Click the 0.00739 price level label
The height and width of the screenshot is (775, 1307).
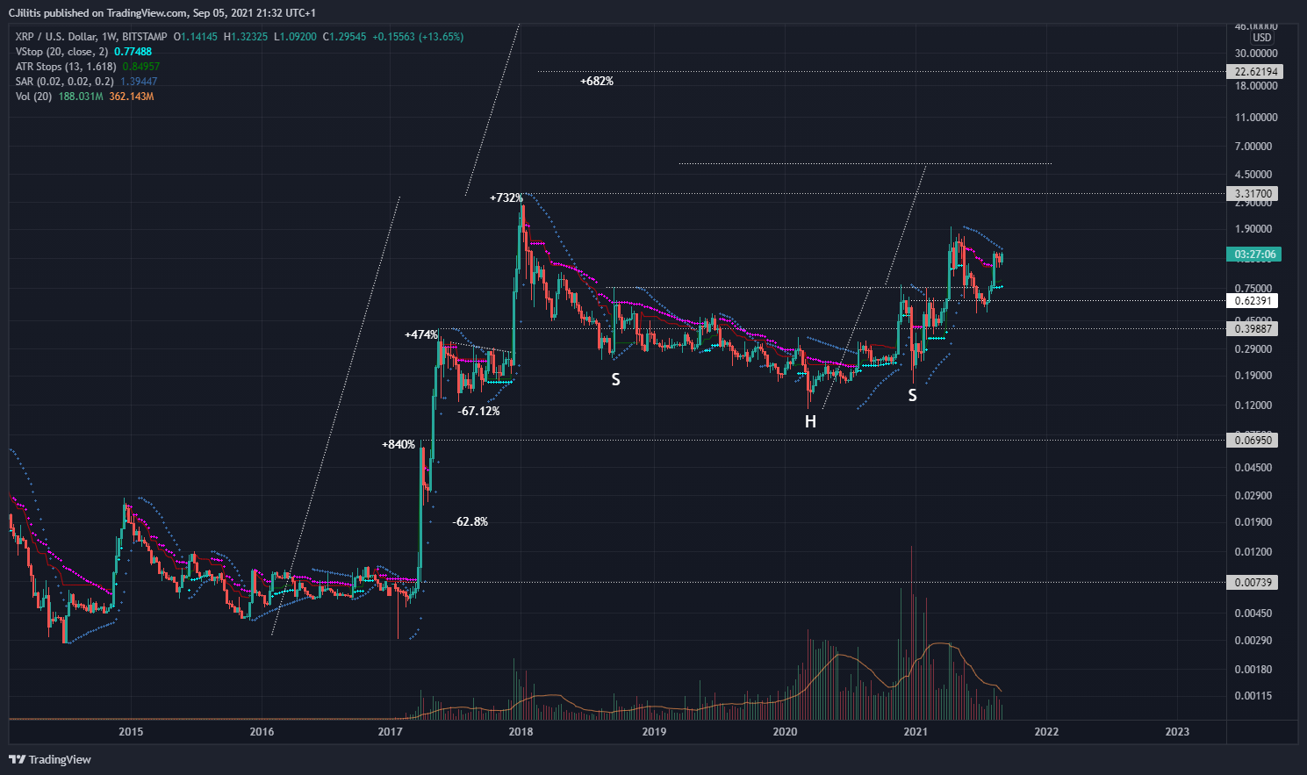point(1253,583)
